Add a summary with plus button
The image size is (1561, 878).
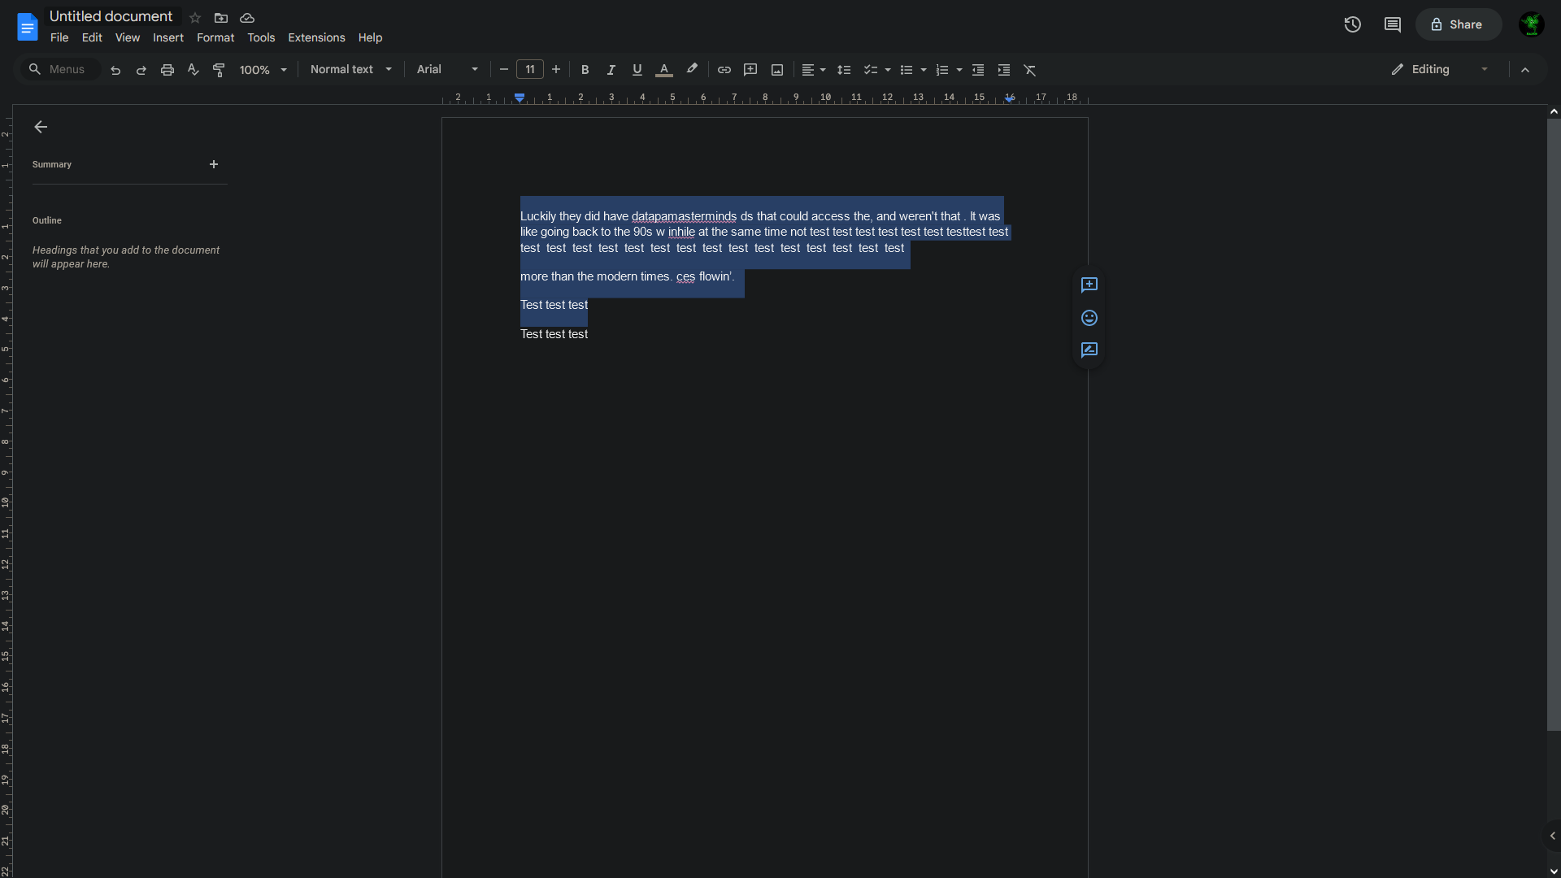(x=214, y=164)
